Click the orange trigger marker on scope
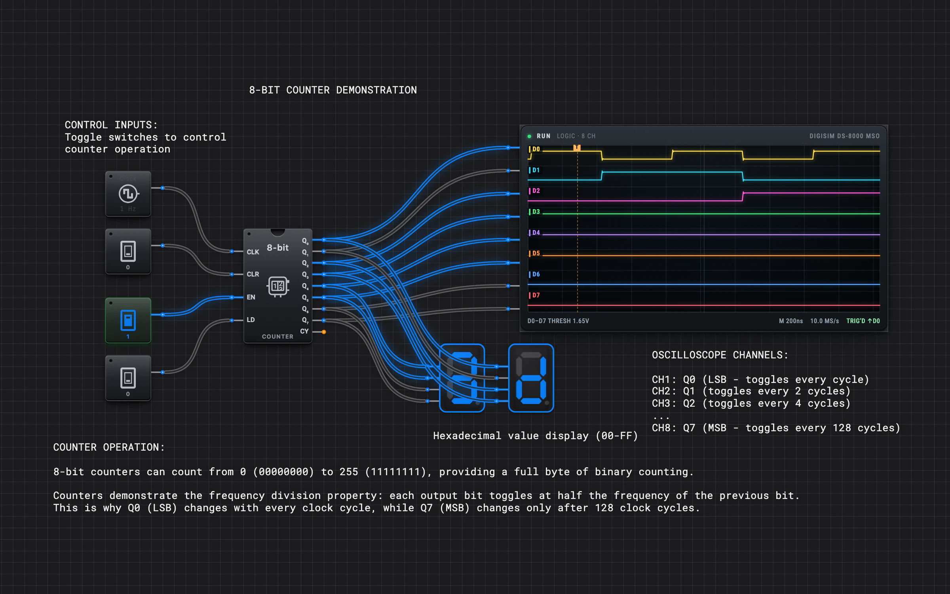 tap(577, 148)
